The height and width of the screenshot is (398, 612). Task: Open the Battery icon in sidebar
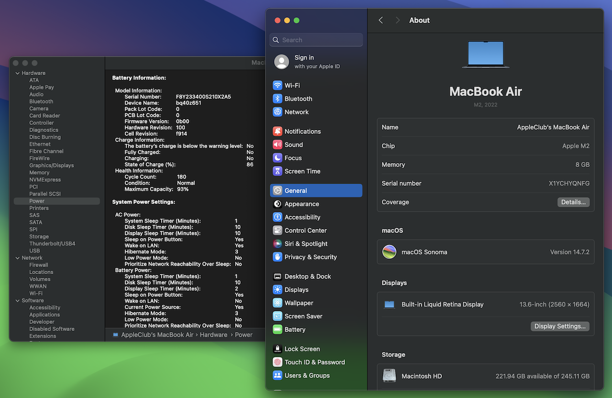click(x=277, y=330)
